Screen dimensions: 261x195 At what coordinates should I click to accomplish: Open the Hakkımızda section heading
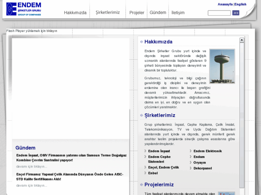pyautogui.click(x=158, y=42)
